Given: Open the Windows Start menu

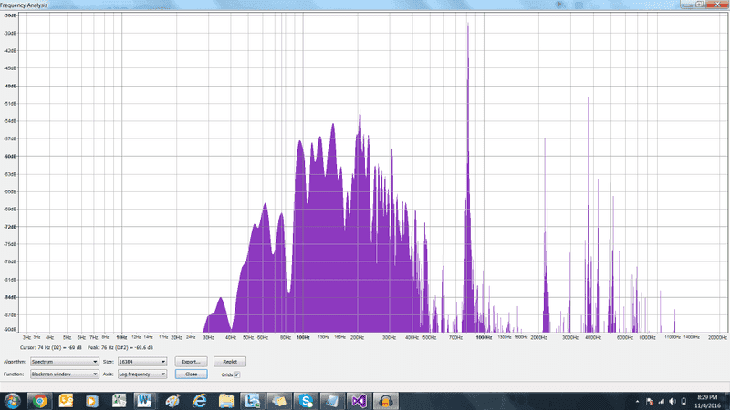Looking at the screenshot, I should point(13,400).
